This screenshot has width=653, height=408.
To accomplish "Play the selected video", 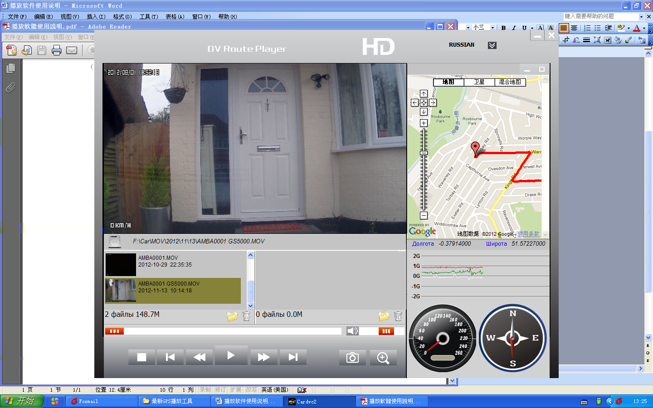I will (231, 355).
